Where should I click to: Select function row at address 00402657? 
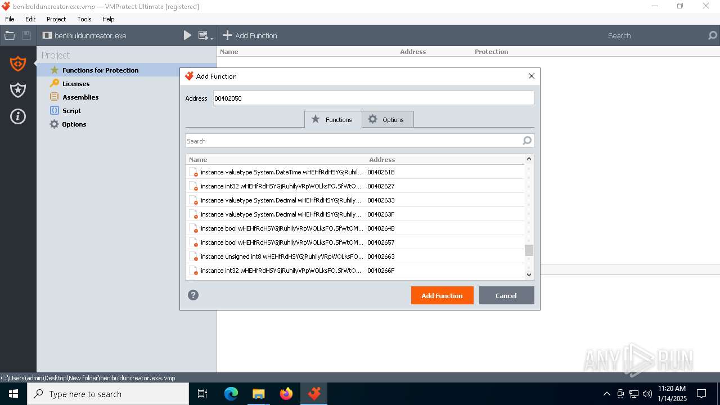click(x=355, y=242)
